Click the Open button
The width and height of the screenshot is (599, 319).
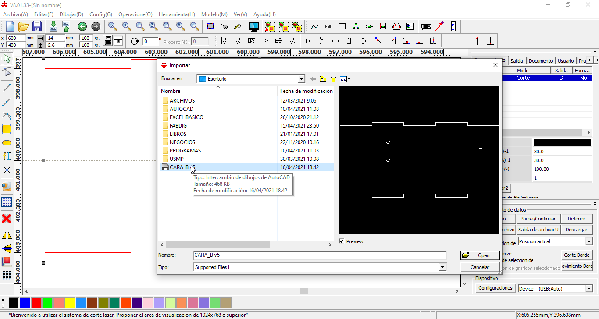(480, 255)
